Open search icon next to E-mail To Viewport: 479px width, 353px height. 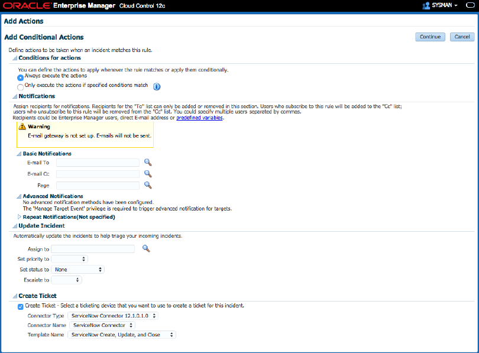pos(148,162)
